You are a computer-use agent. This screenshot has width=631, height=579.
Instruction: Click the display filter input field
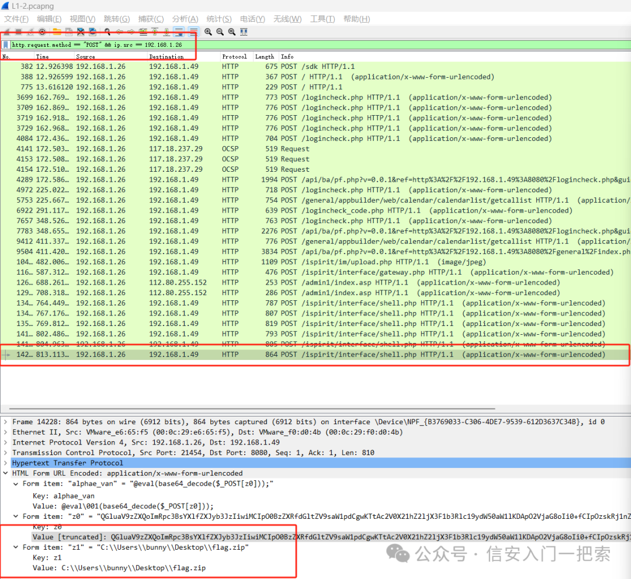pos(320,44)
